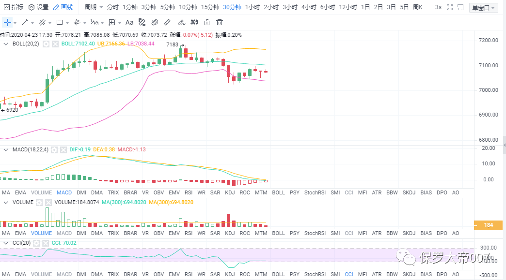Viewport: 506px width, 280px height.
Task: Remove the CCI indicator with its X
Action: pos(46,243)
